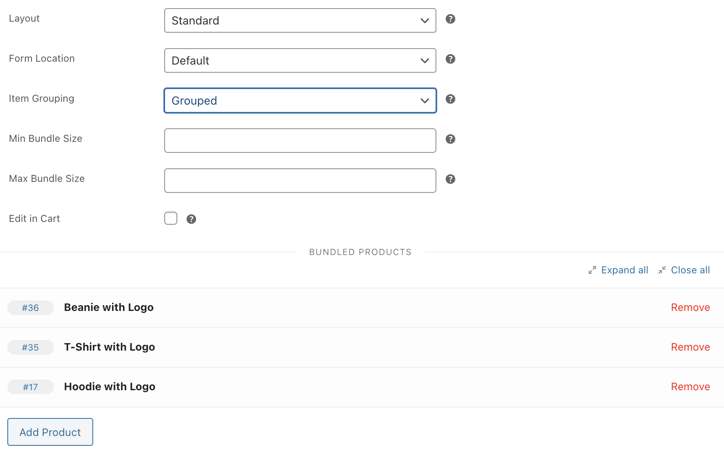Open the help tooltip beside Min Bundle Size

pos(450,139)
